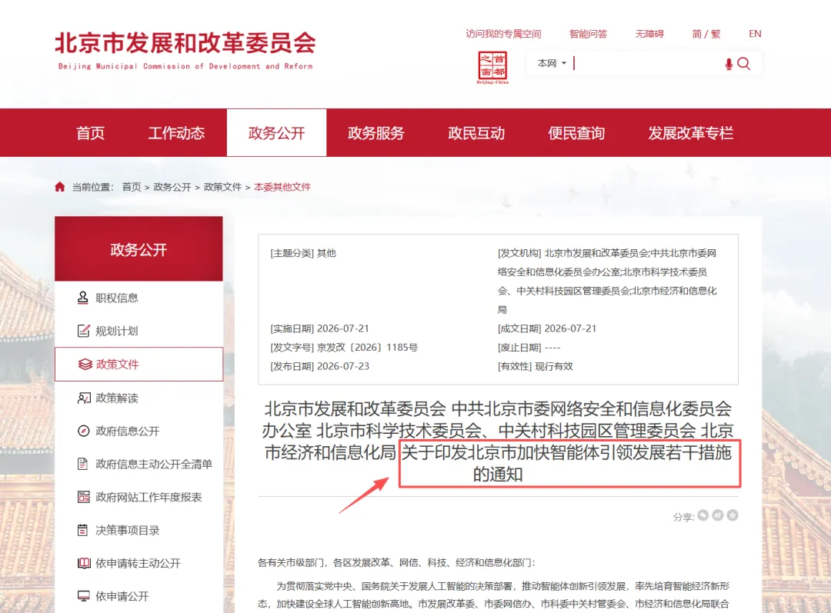Click 政务公开 in the breadcrumb
This screenshot has height=613, width=831.
tap(172, 187)
